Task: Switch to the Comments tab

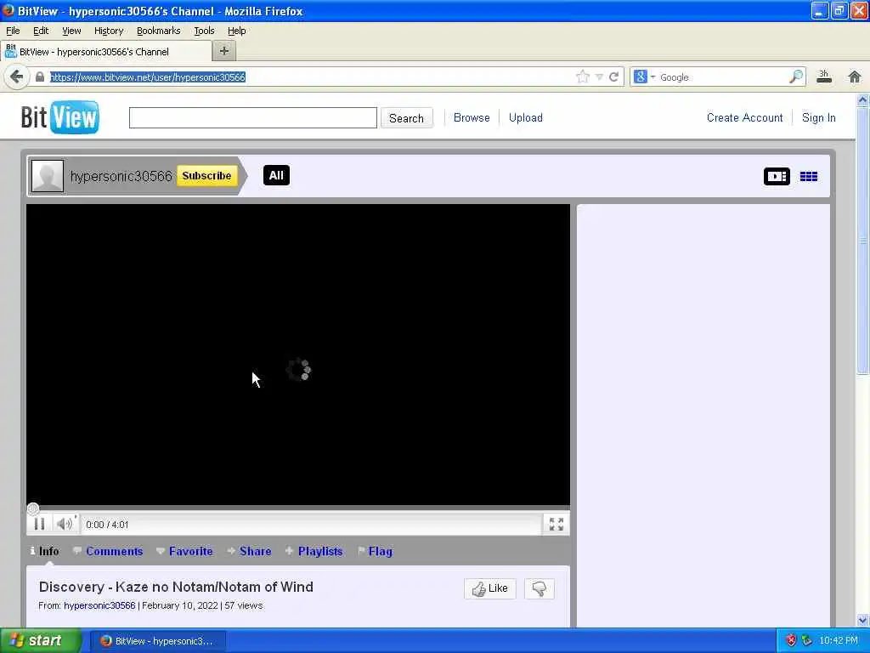Action: pos(108,551)
